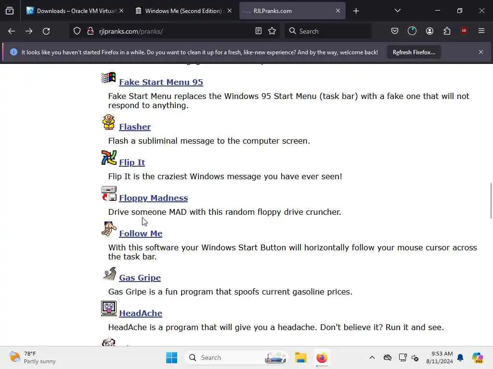Open the 78°F Partly sunny weather widget
Screen dimensions: 493x369
[32, 357]
